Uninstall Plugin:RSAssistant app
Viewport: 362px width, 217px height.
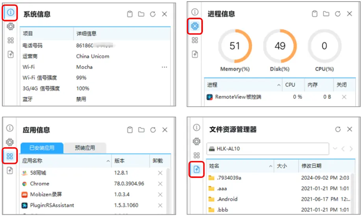(x=160, y=205)
